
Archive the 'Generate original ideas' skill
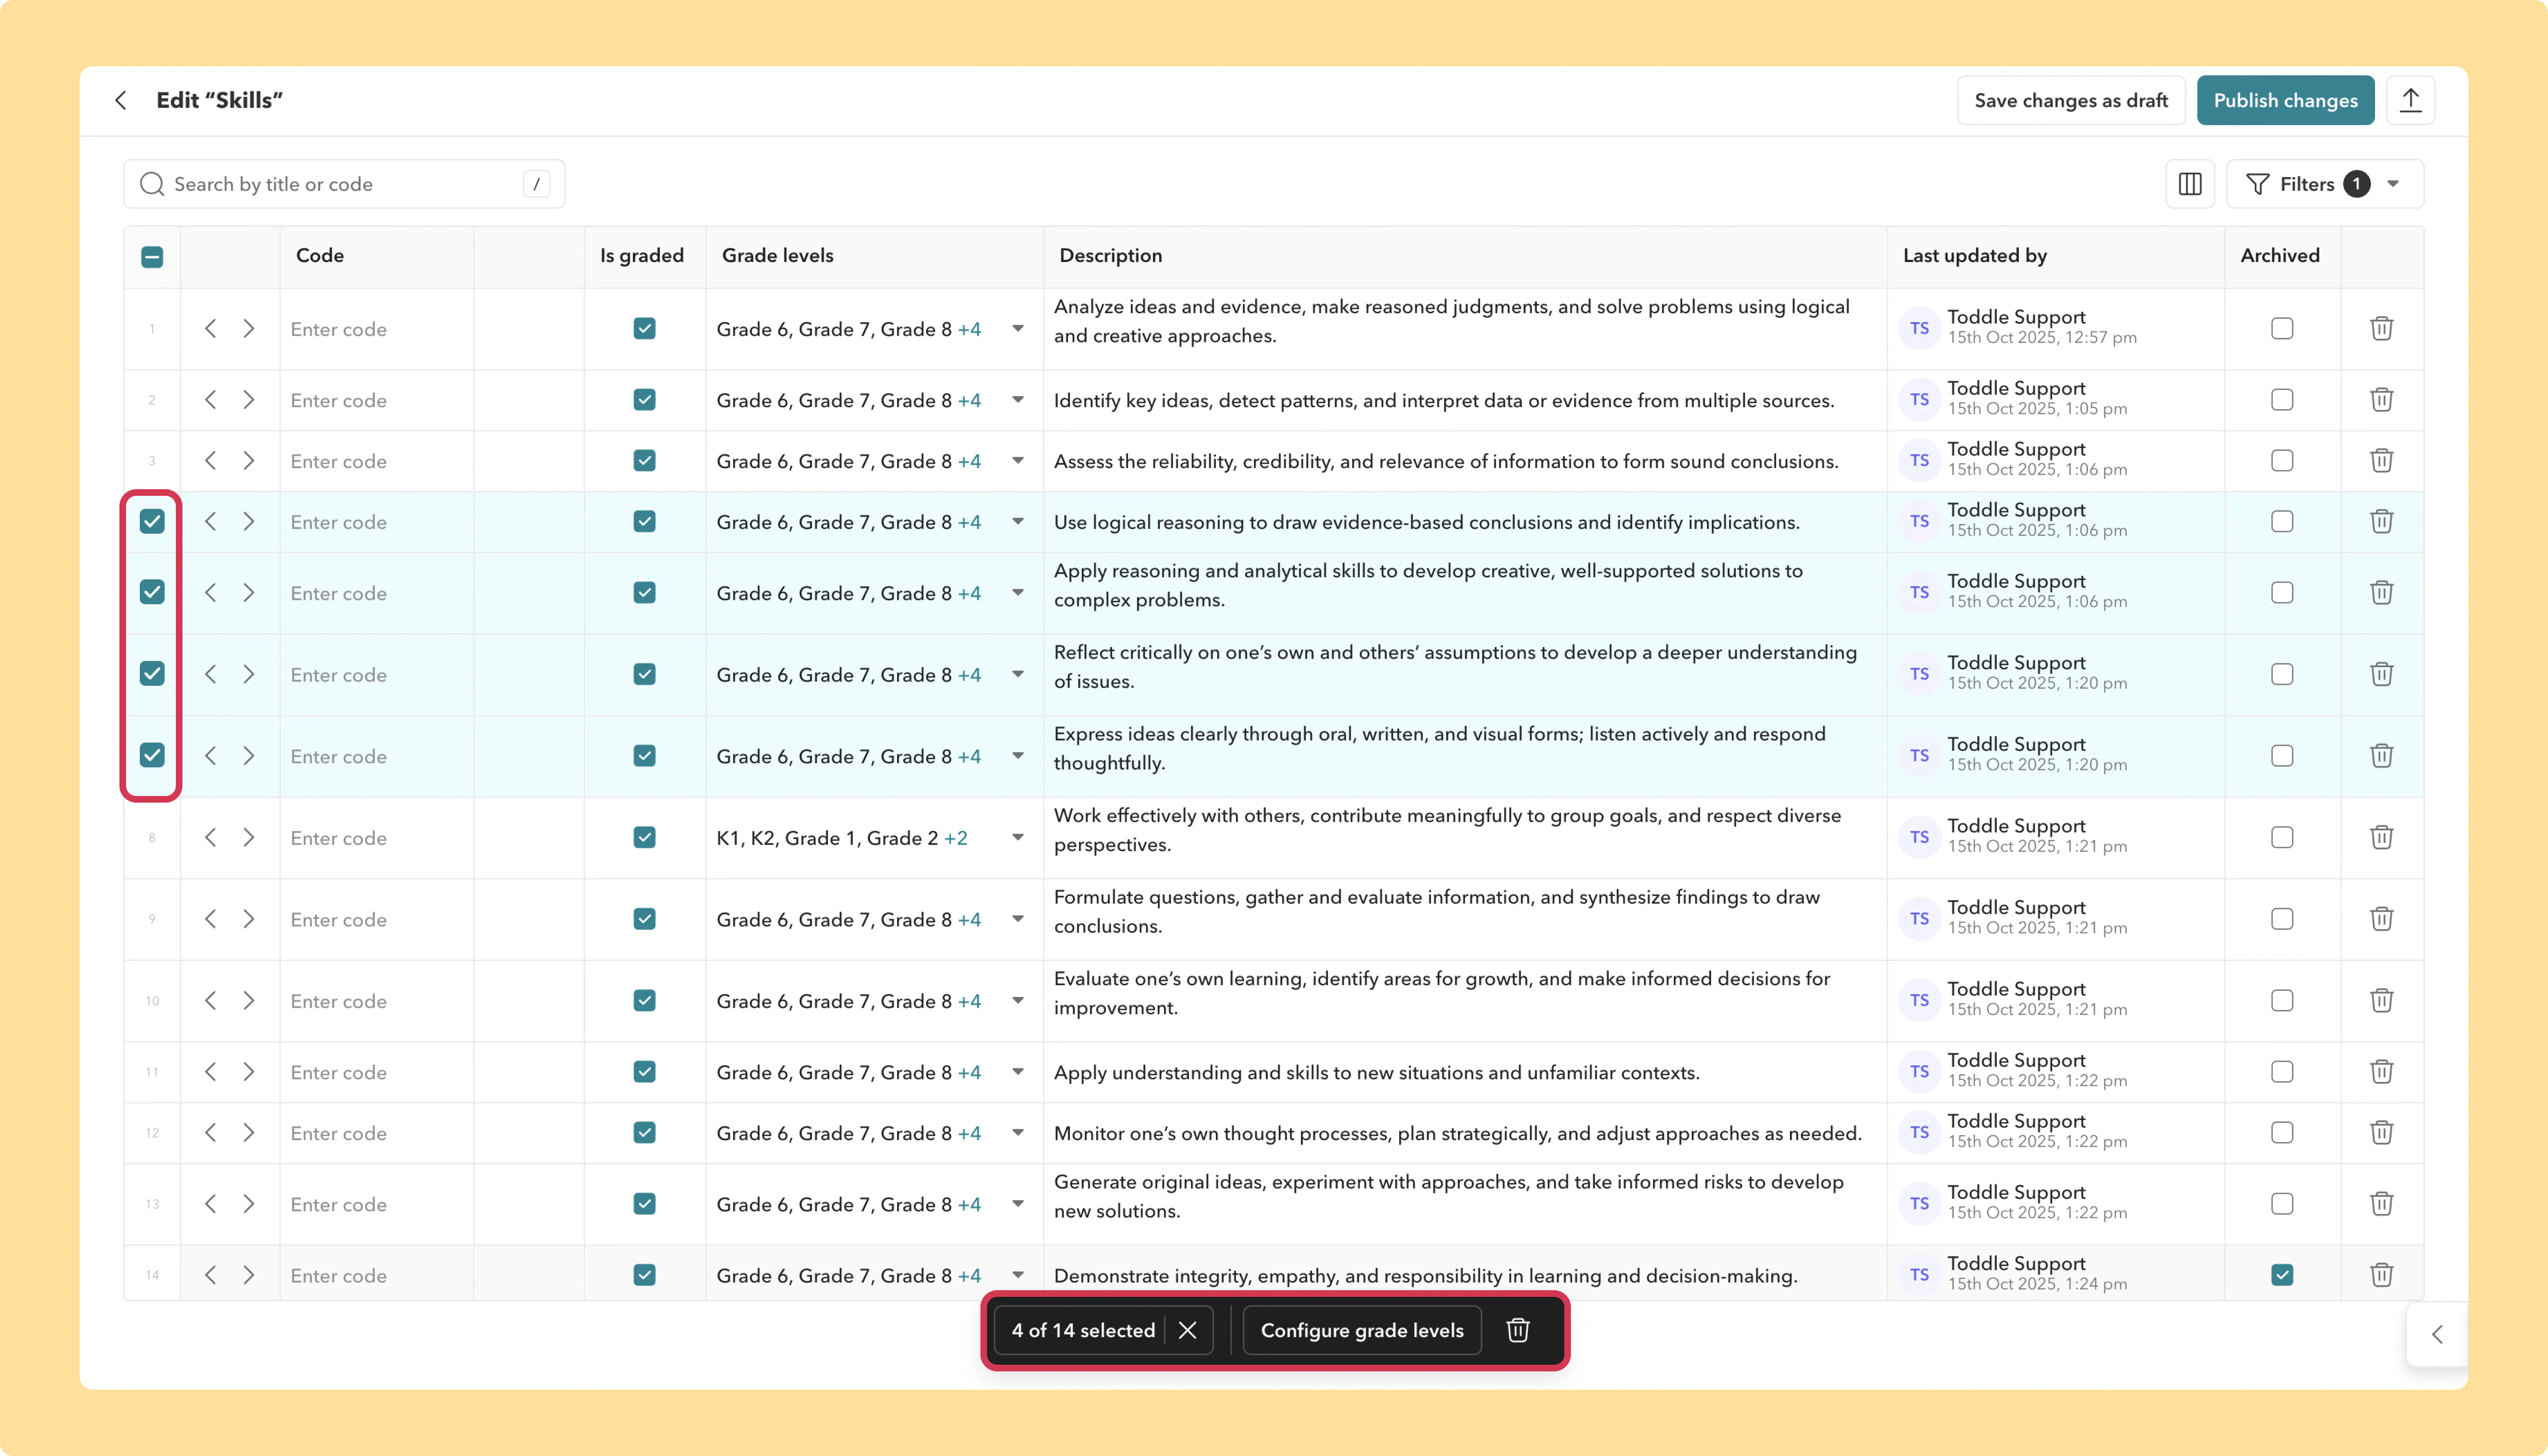click(x=2282, y=1204)
